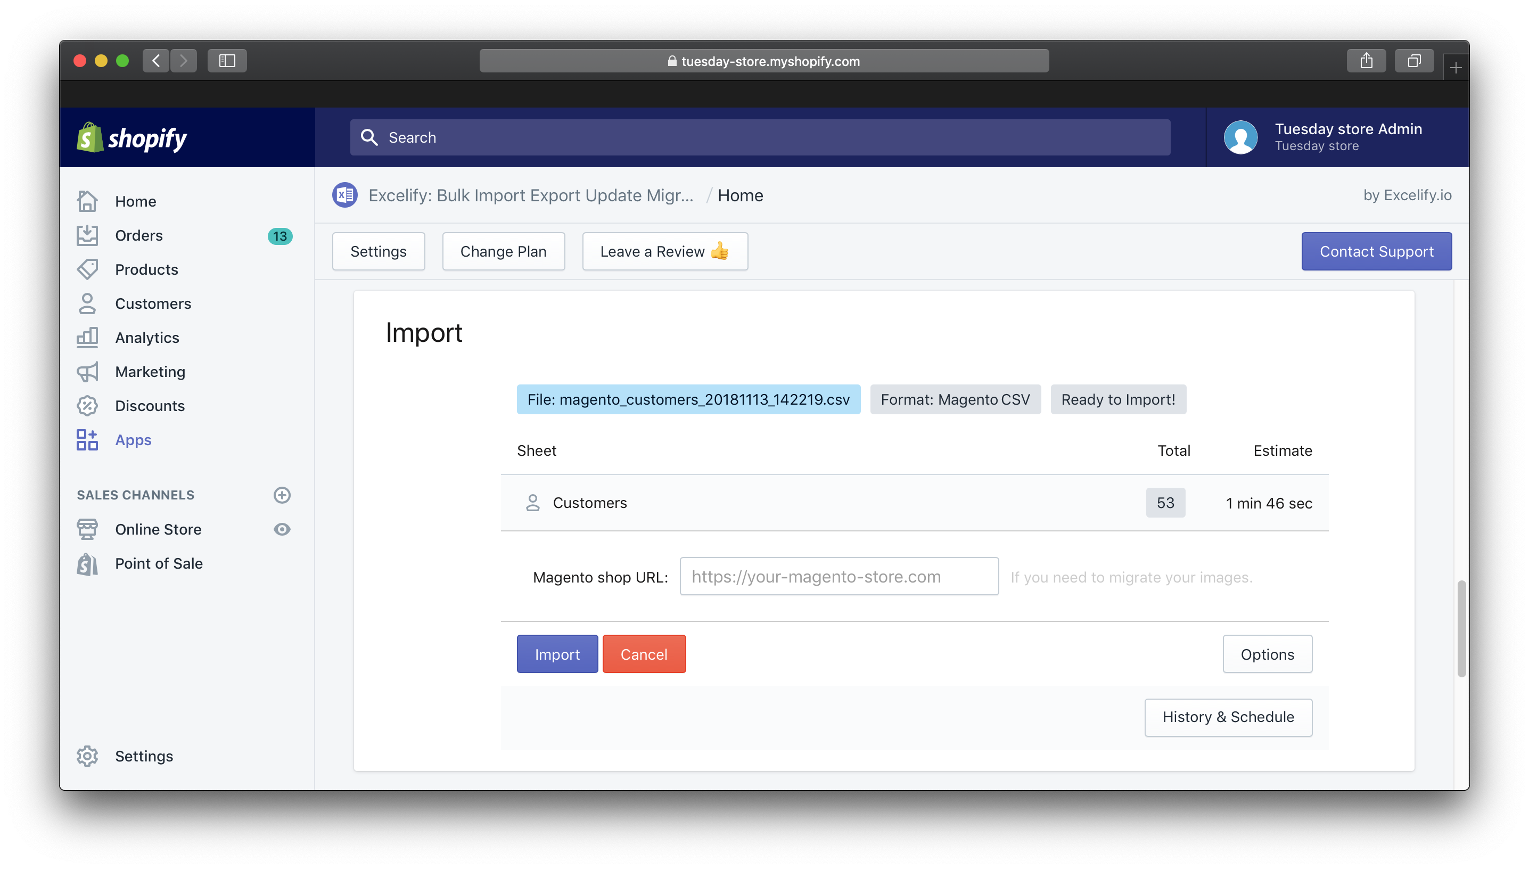Screen dimensions: 1529x869
Task: Open the Tuesday store Admin account menu
Action: (x=1347, y=137)
